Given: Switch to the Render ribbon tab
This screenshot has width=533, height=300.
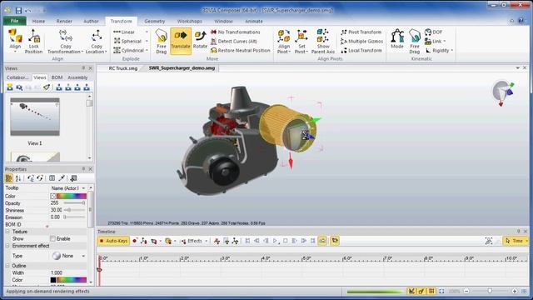Looking at the screenshot, I should (64, 21).
